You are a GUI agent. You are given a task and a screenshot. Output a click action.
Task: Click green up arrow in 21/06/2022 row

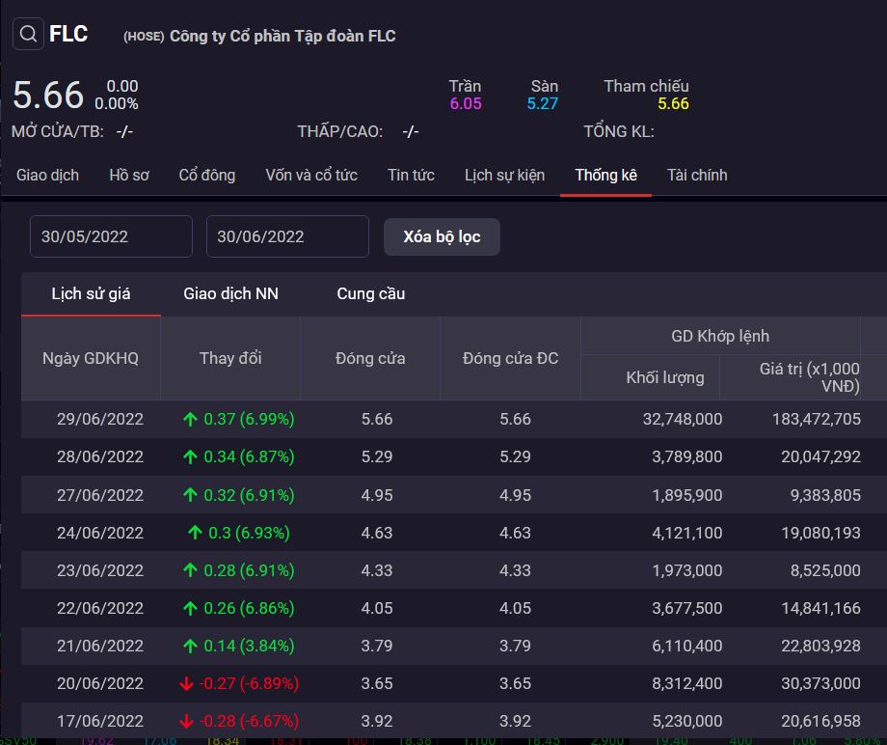point(190,646)
